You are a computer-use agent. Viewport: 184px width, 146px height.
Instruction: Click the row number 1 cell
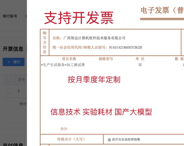click(x=19, y=91)
